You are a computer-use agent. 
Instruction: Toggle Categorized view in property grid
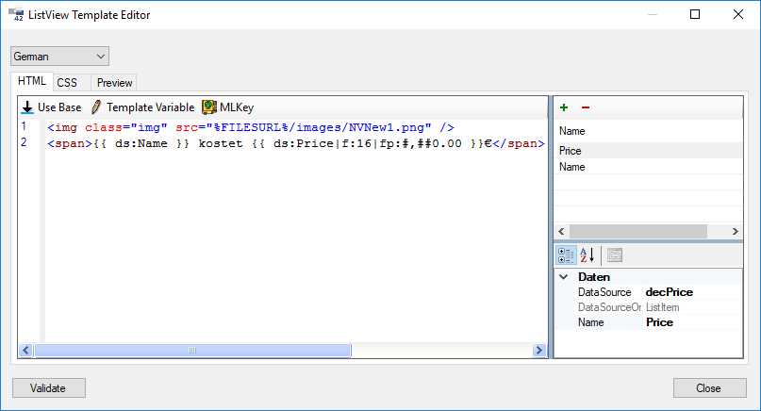[566, 255]
